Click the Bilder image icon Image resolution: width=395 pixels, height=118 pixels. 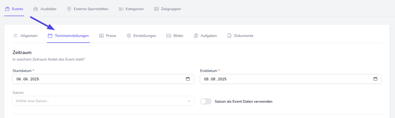pyautogui.click(x=169, y=36)
